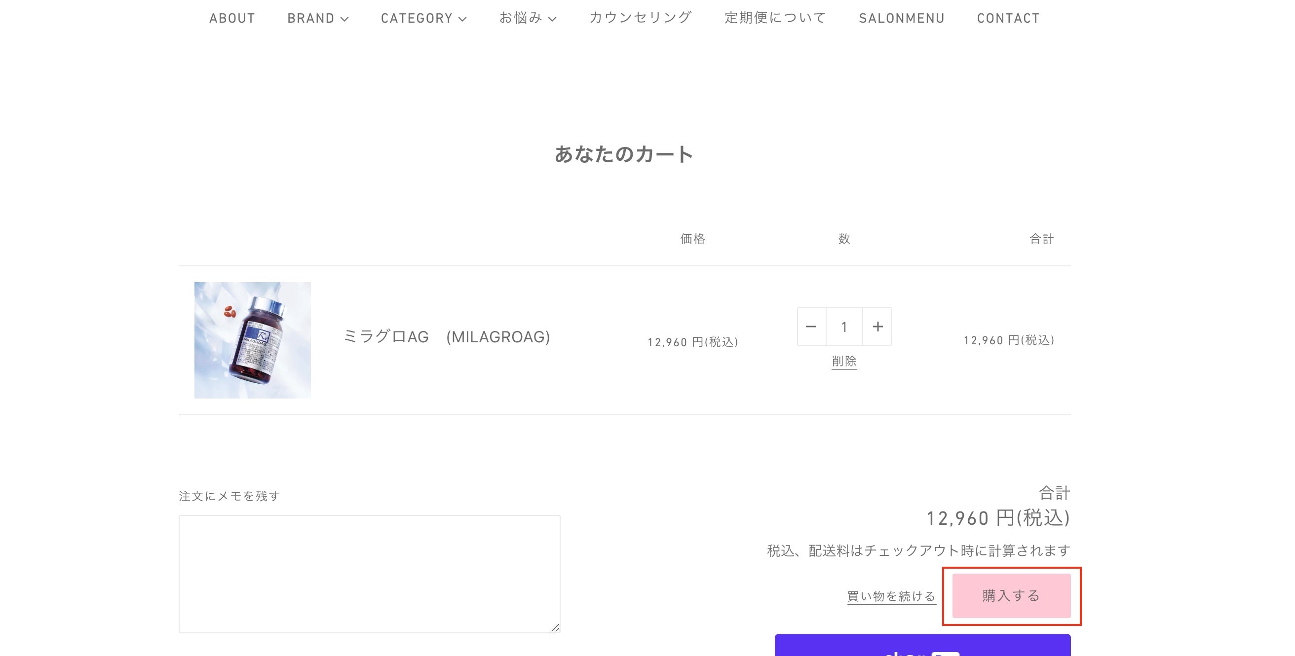
Task: Open 定期便について menu item
Action: coord(775,18)
